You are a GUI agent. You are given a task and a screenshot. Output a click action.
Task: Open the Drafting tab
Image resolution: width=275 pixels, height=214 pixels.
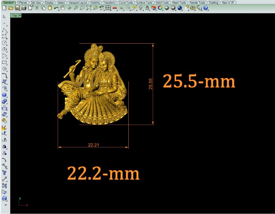214,3
